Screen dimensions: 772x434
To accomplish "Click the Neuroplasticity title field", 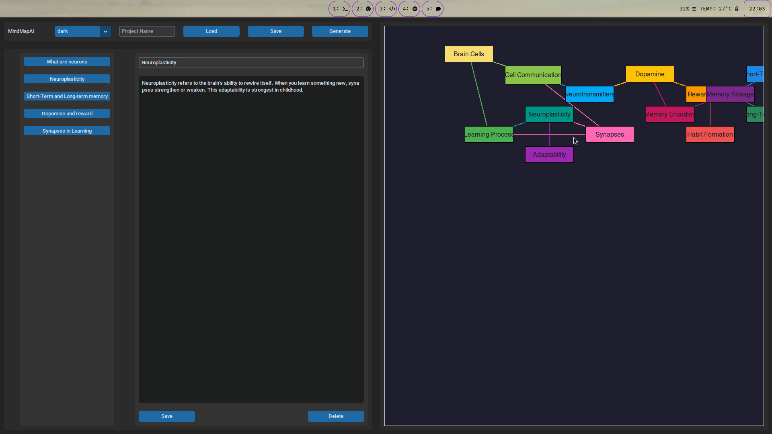I will (251, 63).
